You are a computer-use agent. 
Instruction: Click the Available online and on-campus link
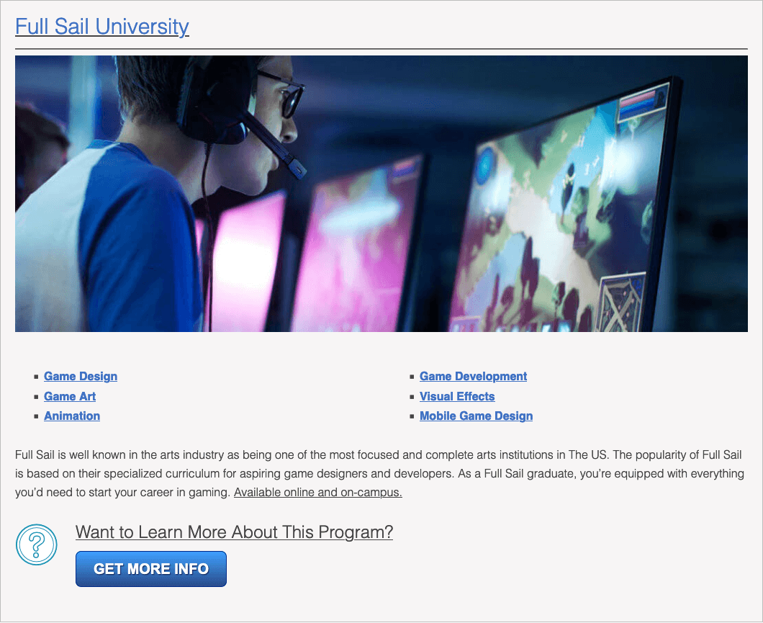pos(317,492)
